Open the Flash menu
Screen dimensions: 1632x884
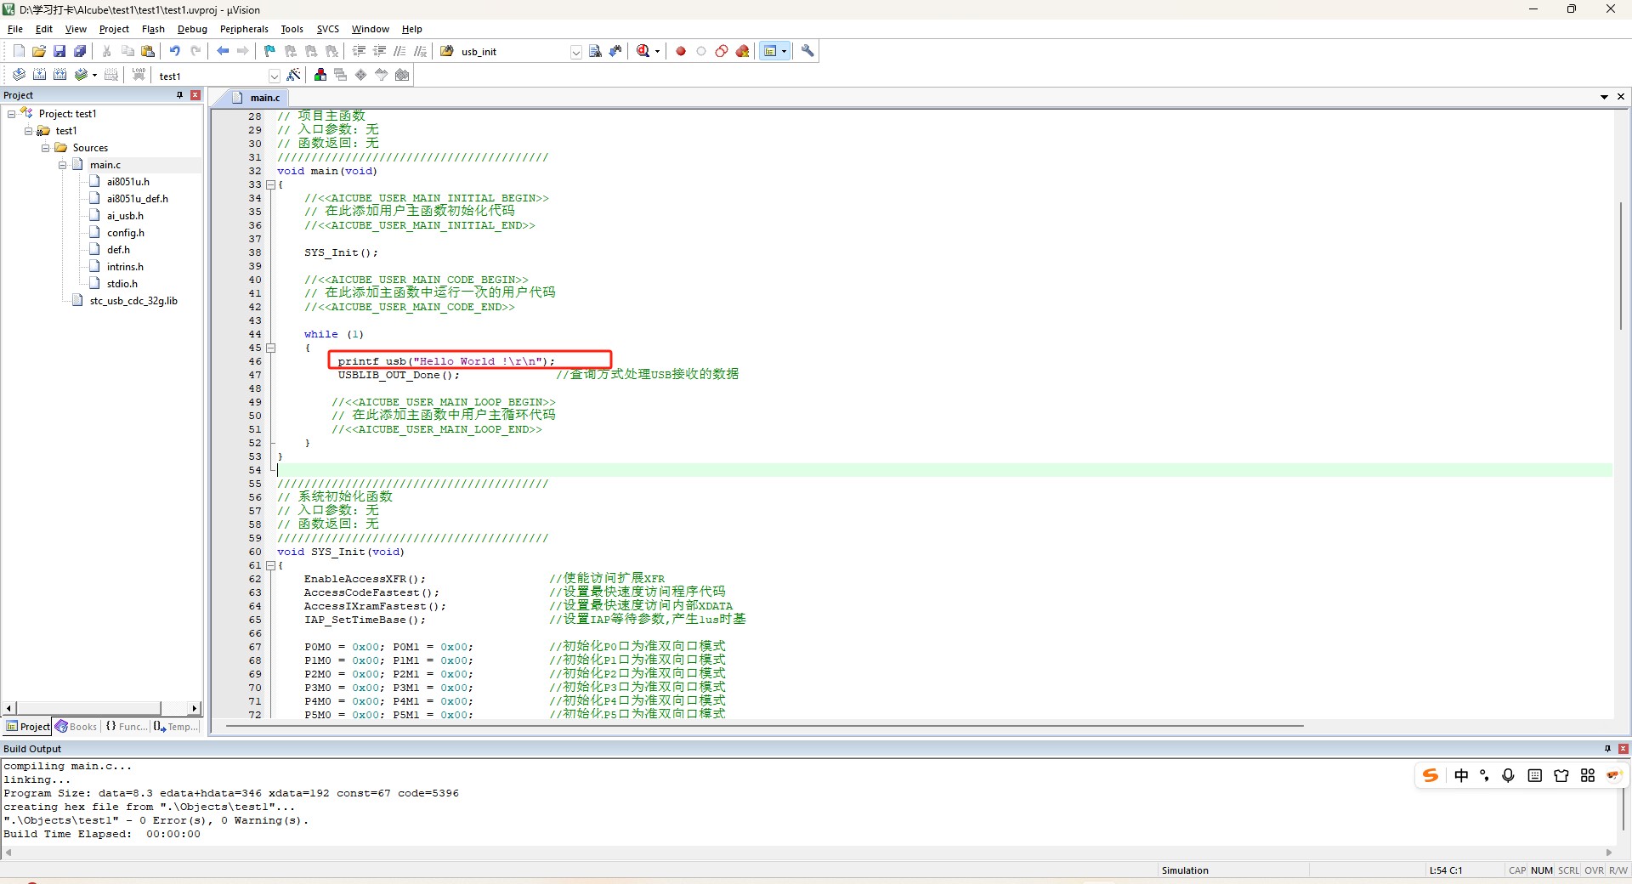click(x=153, y=29)
